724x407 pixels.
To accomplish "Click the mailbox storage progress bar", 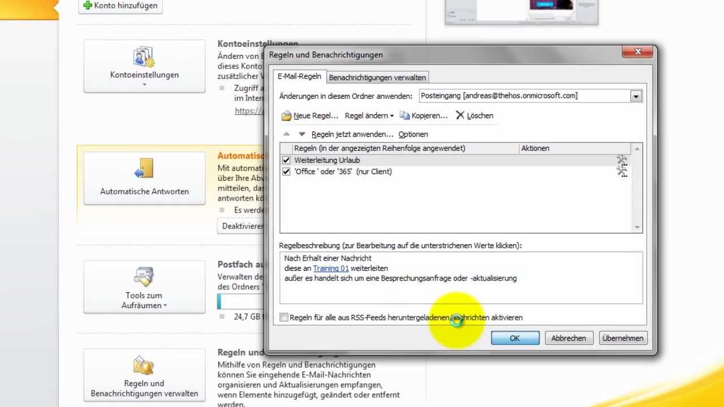I will pyautogui.click(x=240, y=301).
